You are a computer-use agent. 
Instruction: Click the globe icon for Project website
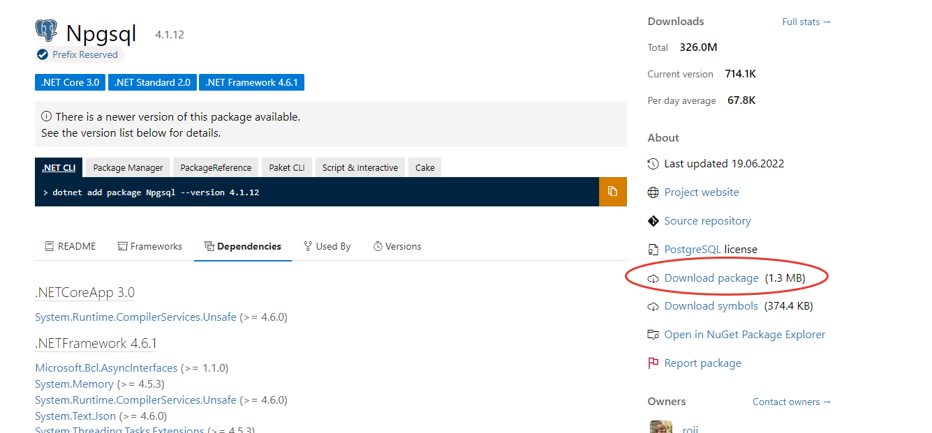pyautogui.click(x=653, y=192)
